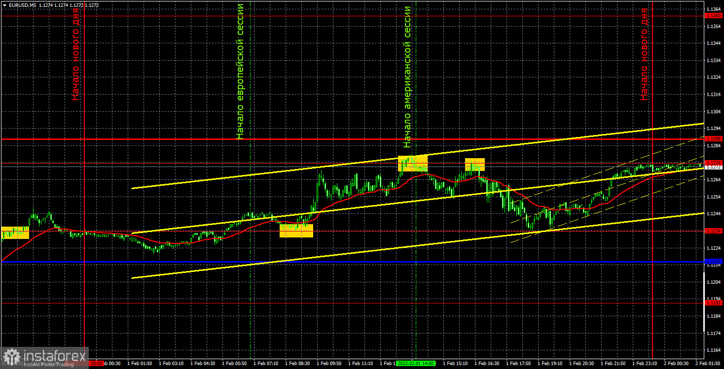The height and width of the screenshot is (369, 724).
Task: Select the 'Начало американской сессии' vertical label
Action: [407, 77]
